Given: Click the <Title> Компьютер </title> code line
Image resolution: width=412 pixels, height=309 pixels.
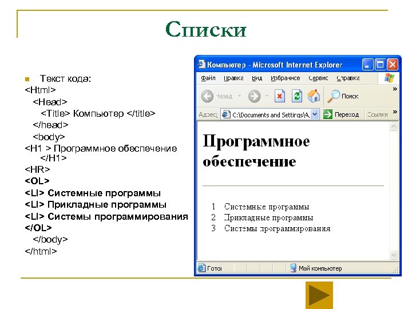Looking at the screenshot, I should 98,113.
